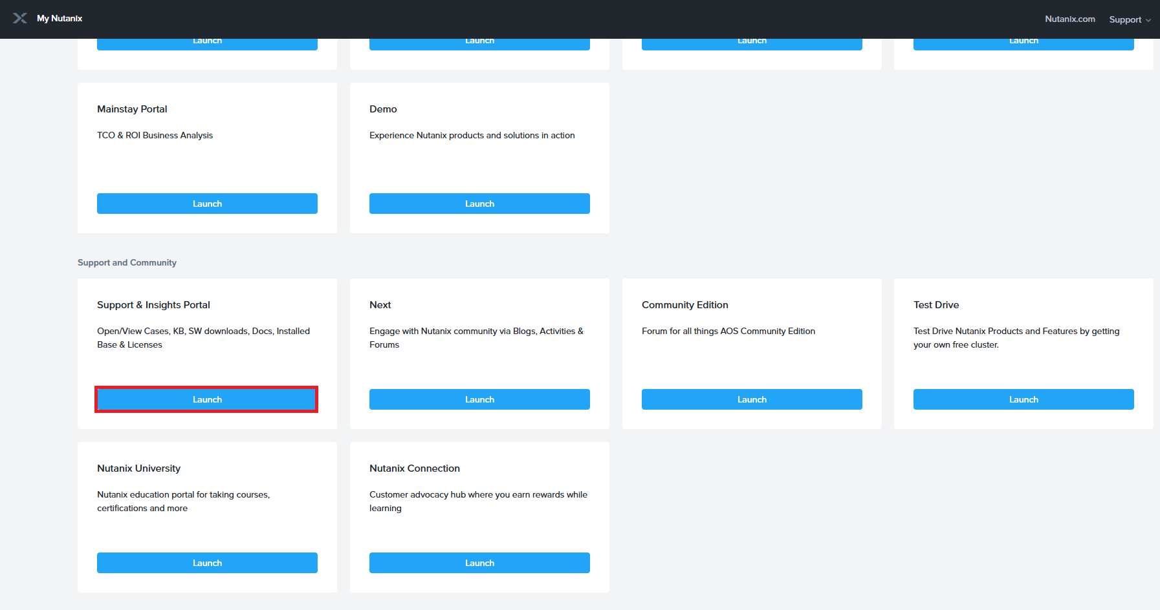Click 'Customer advocacy hub' description
The height and width of the screenshot is (610, 1160).
(479, 501)
